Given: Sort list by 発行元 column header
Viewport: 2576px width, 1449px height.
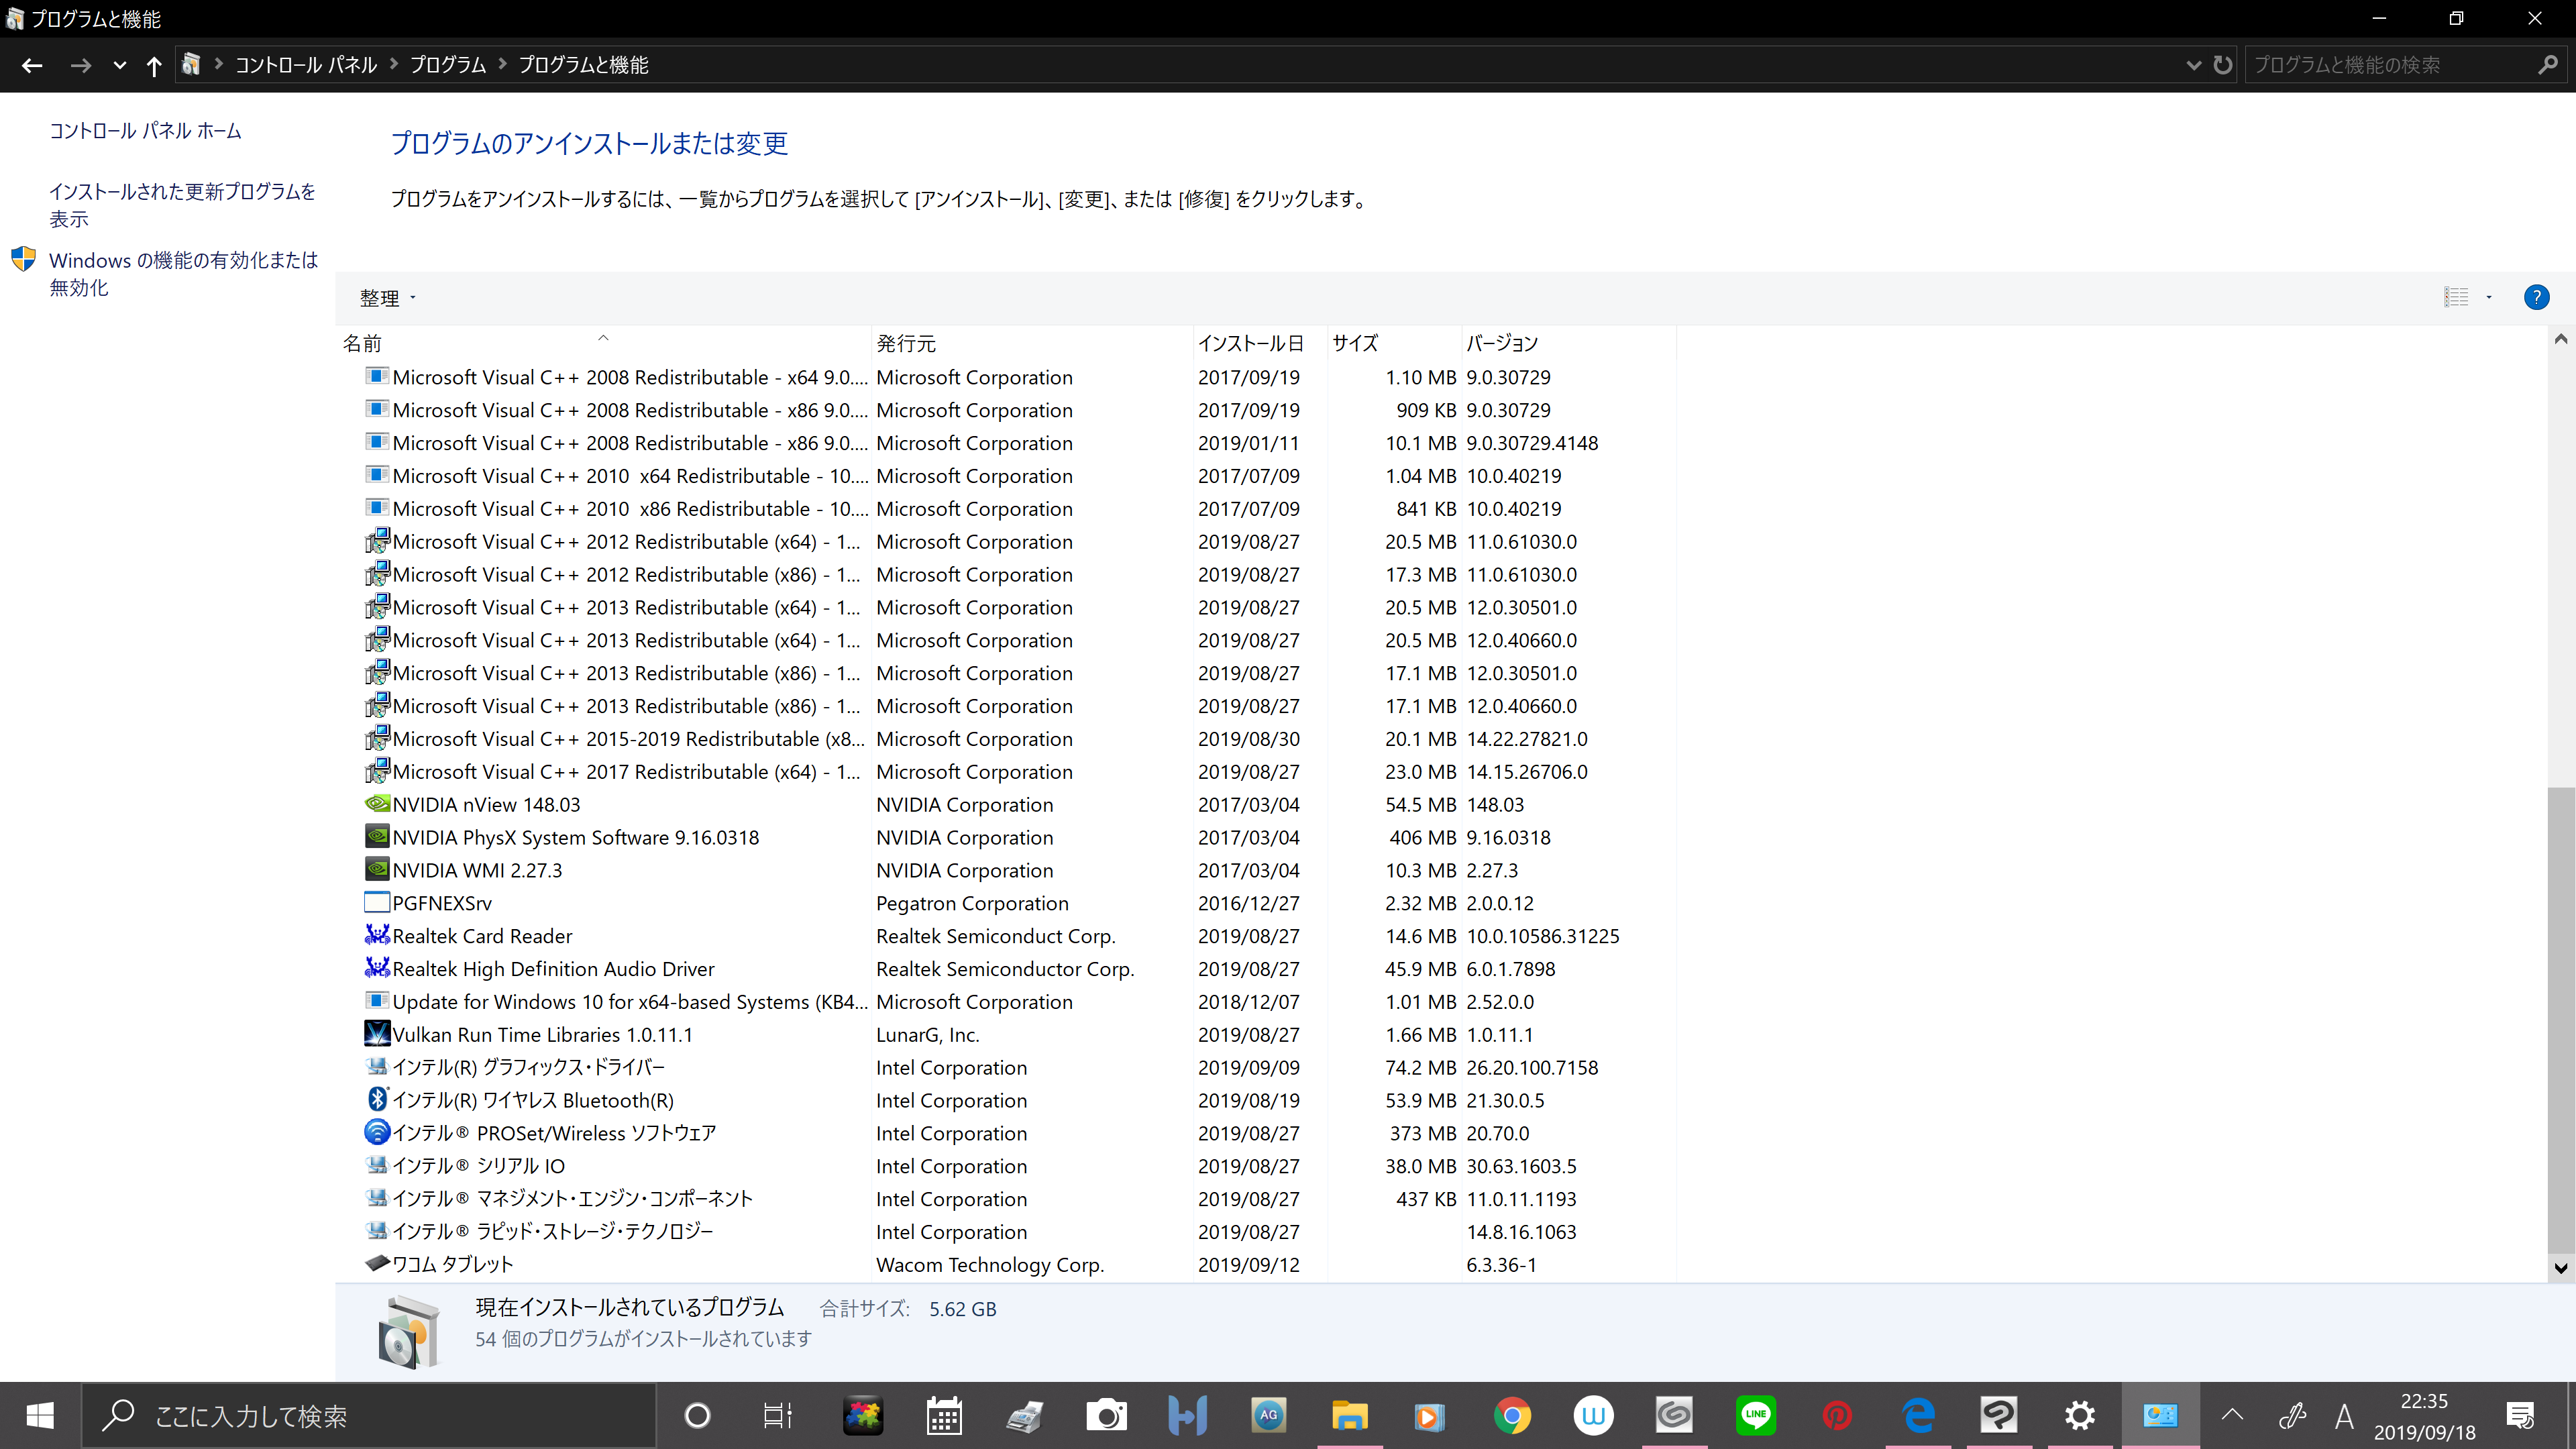Looking at the screenshot, I should [906, 343].
